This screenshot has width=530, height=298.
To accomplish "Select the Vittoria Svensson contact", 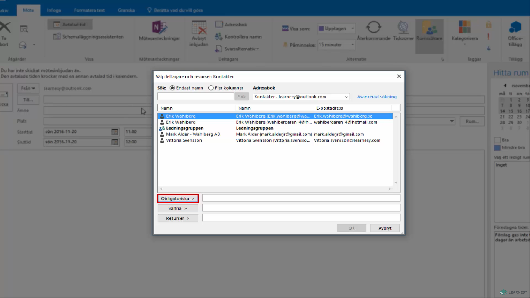I will click(275, 140).
